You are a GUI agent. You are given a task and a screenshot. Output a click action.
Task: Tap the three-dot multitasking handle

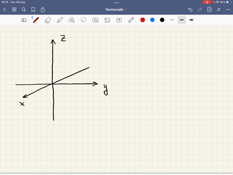(x=116, y=2)
